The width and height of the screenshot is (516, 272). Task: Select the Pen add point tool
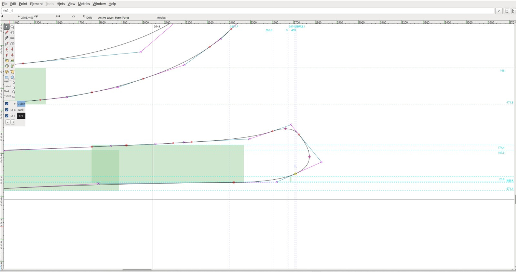7,44
